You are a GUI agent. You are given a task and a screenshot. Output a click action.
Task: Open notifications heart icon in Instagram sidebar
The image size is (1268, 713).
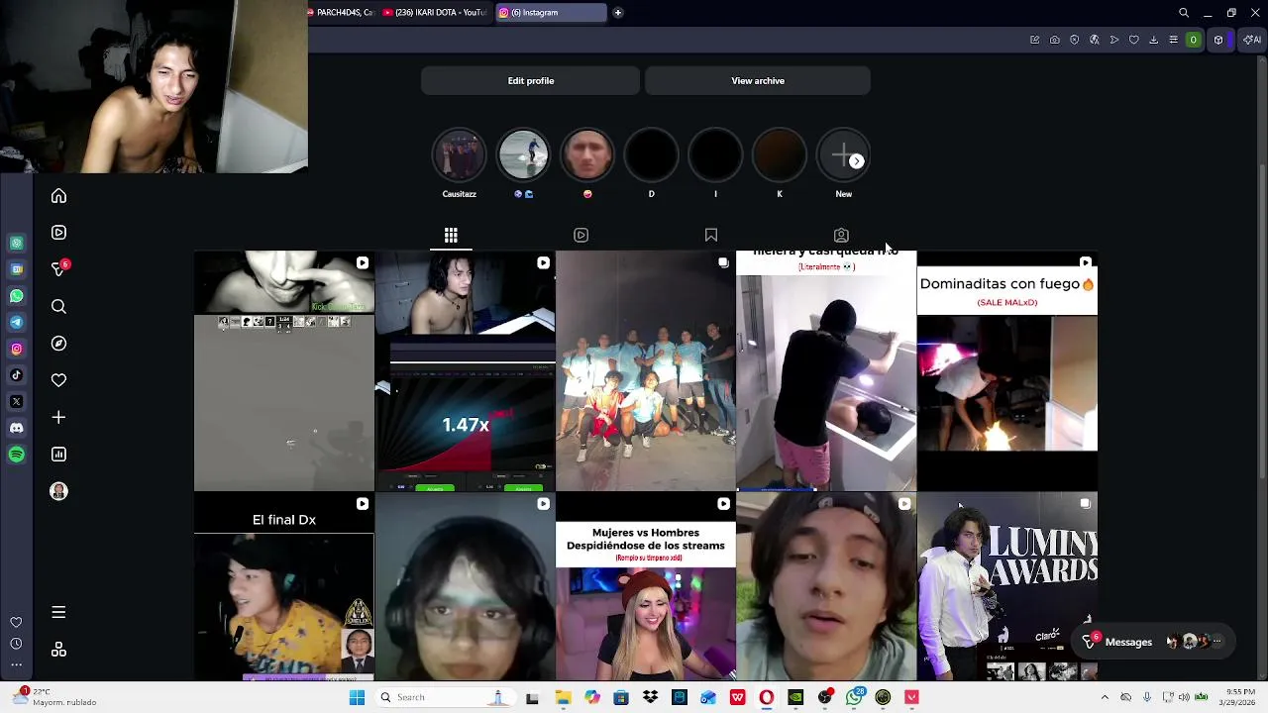pos(58,380)
